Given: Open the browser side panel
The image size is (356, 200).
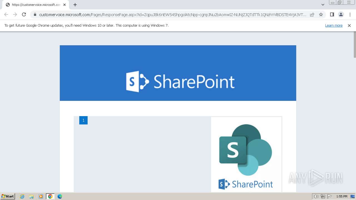Looking at the screenshot, I should [x=332, y=14].
